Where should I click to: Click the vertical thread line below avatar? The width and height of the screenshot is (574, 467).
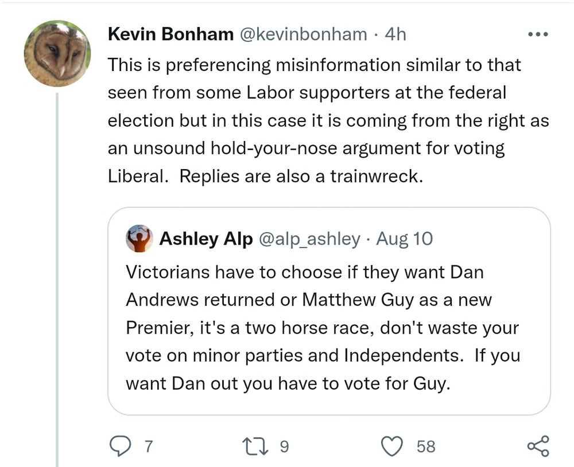tap(57, 275)
